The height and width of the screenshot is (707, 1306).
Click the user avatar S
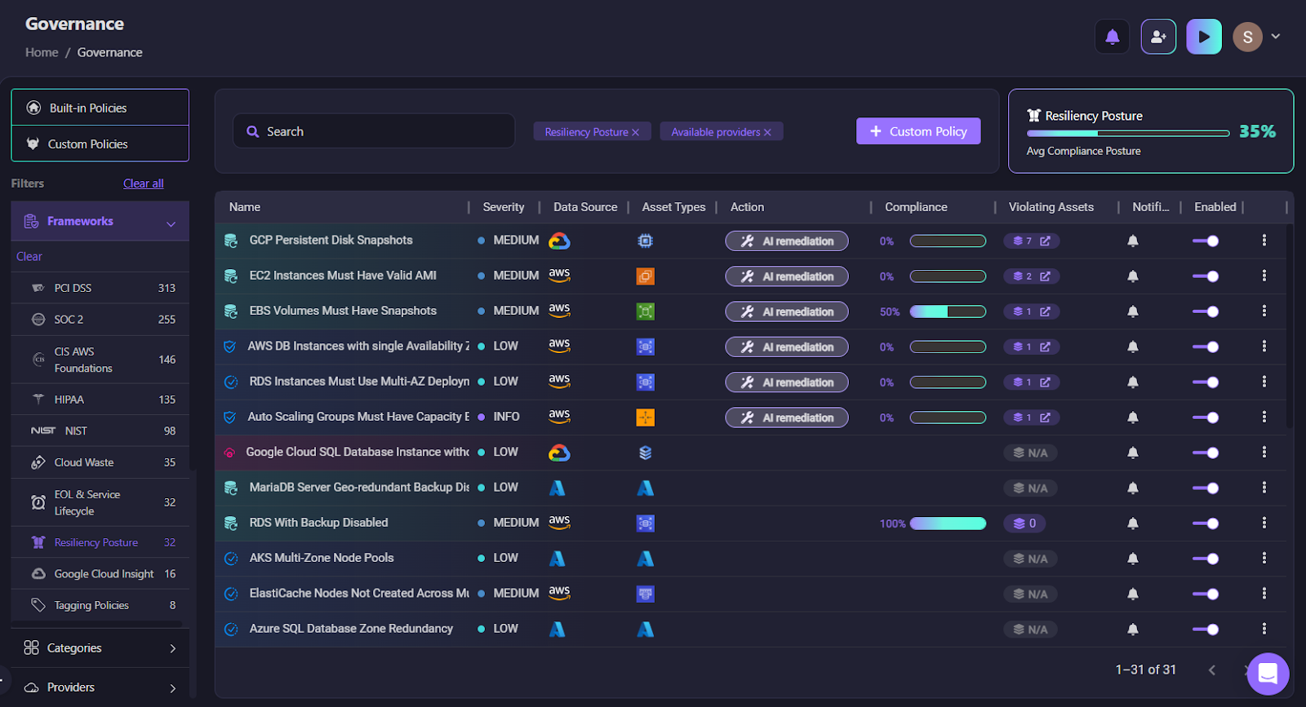click(x=1247, y=37)
